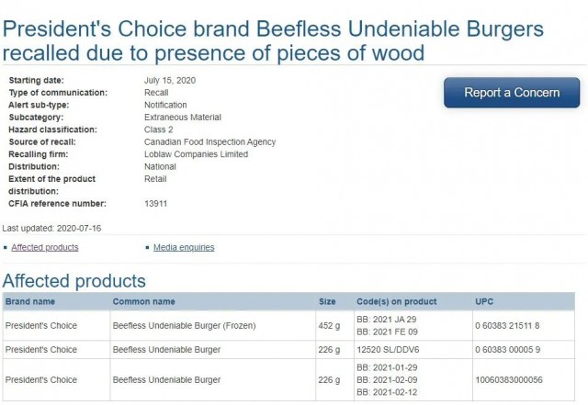
Task: Click the Beefless Undeniable Burger (Frozen) cell
Action: coord(184,325)
